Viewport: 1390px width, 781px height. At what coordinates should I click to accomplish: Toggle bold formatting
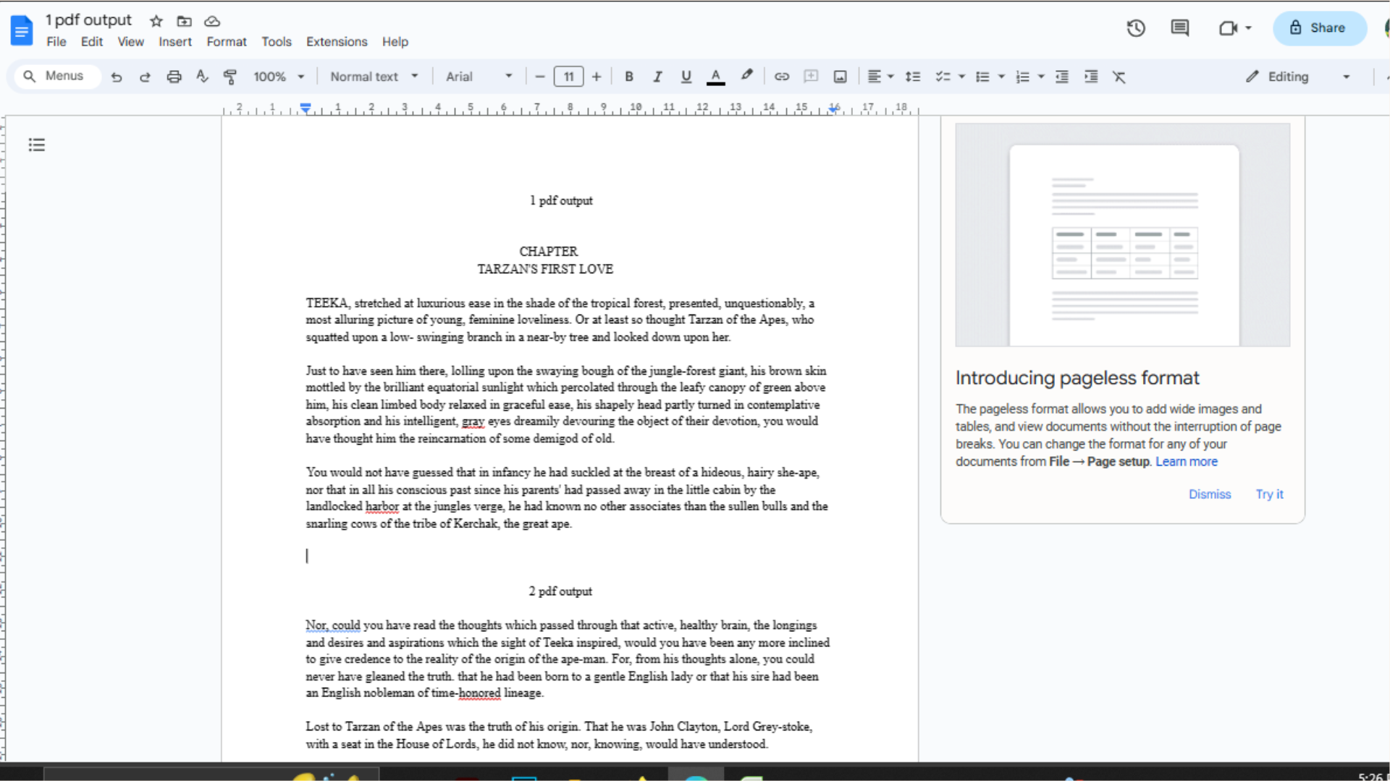628,76
